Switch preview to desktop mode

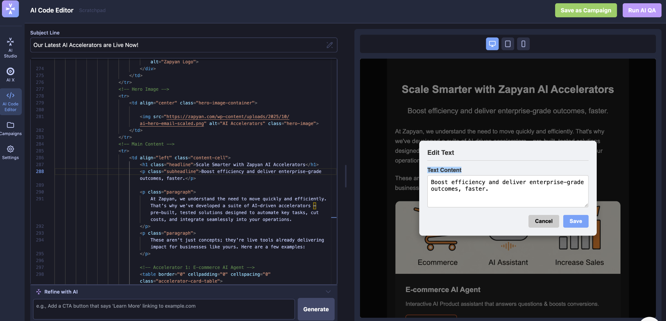(x=492, y=44)
